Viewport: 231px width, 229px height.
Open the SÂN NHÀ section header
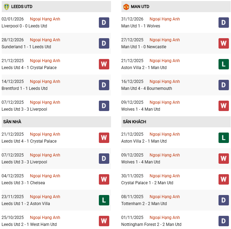12,122
